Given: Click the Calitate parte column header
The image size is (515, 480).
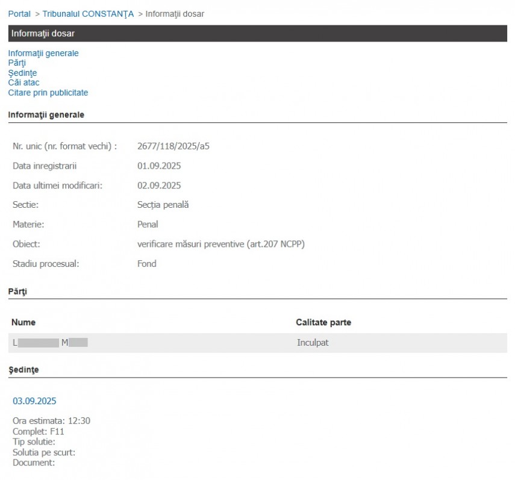Looking at the screenshot, I should [x=323, y=322].
